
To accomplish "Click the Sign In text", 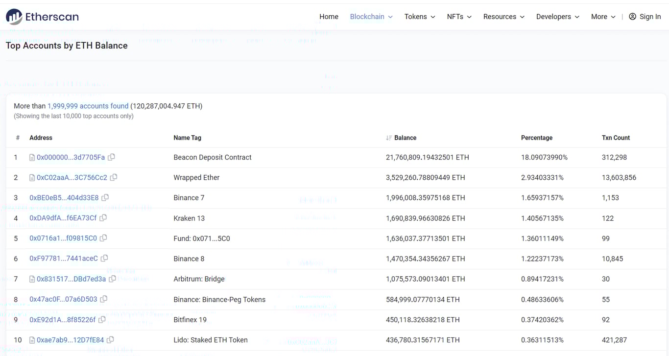I will 650,17.
